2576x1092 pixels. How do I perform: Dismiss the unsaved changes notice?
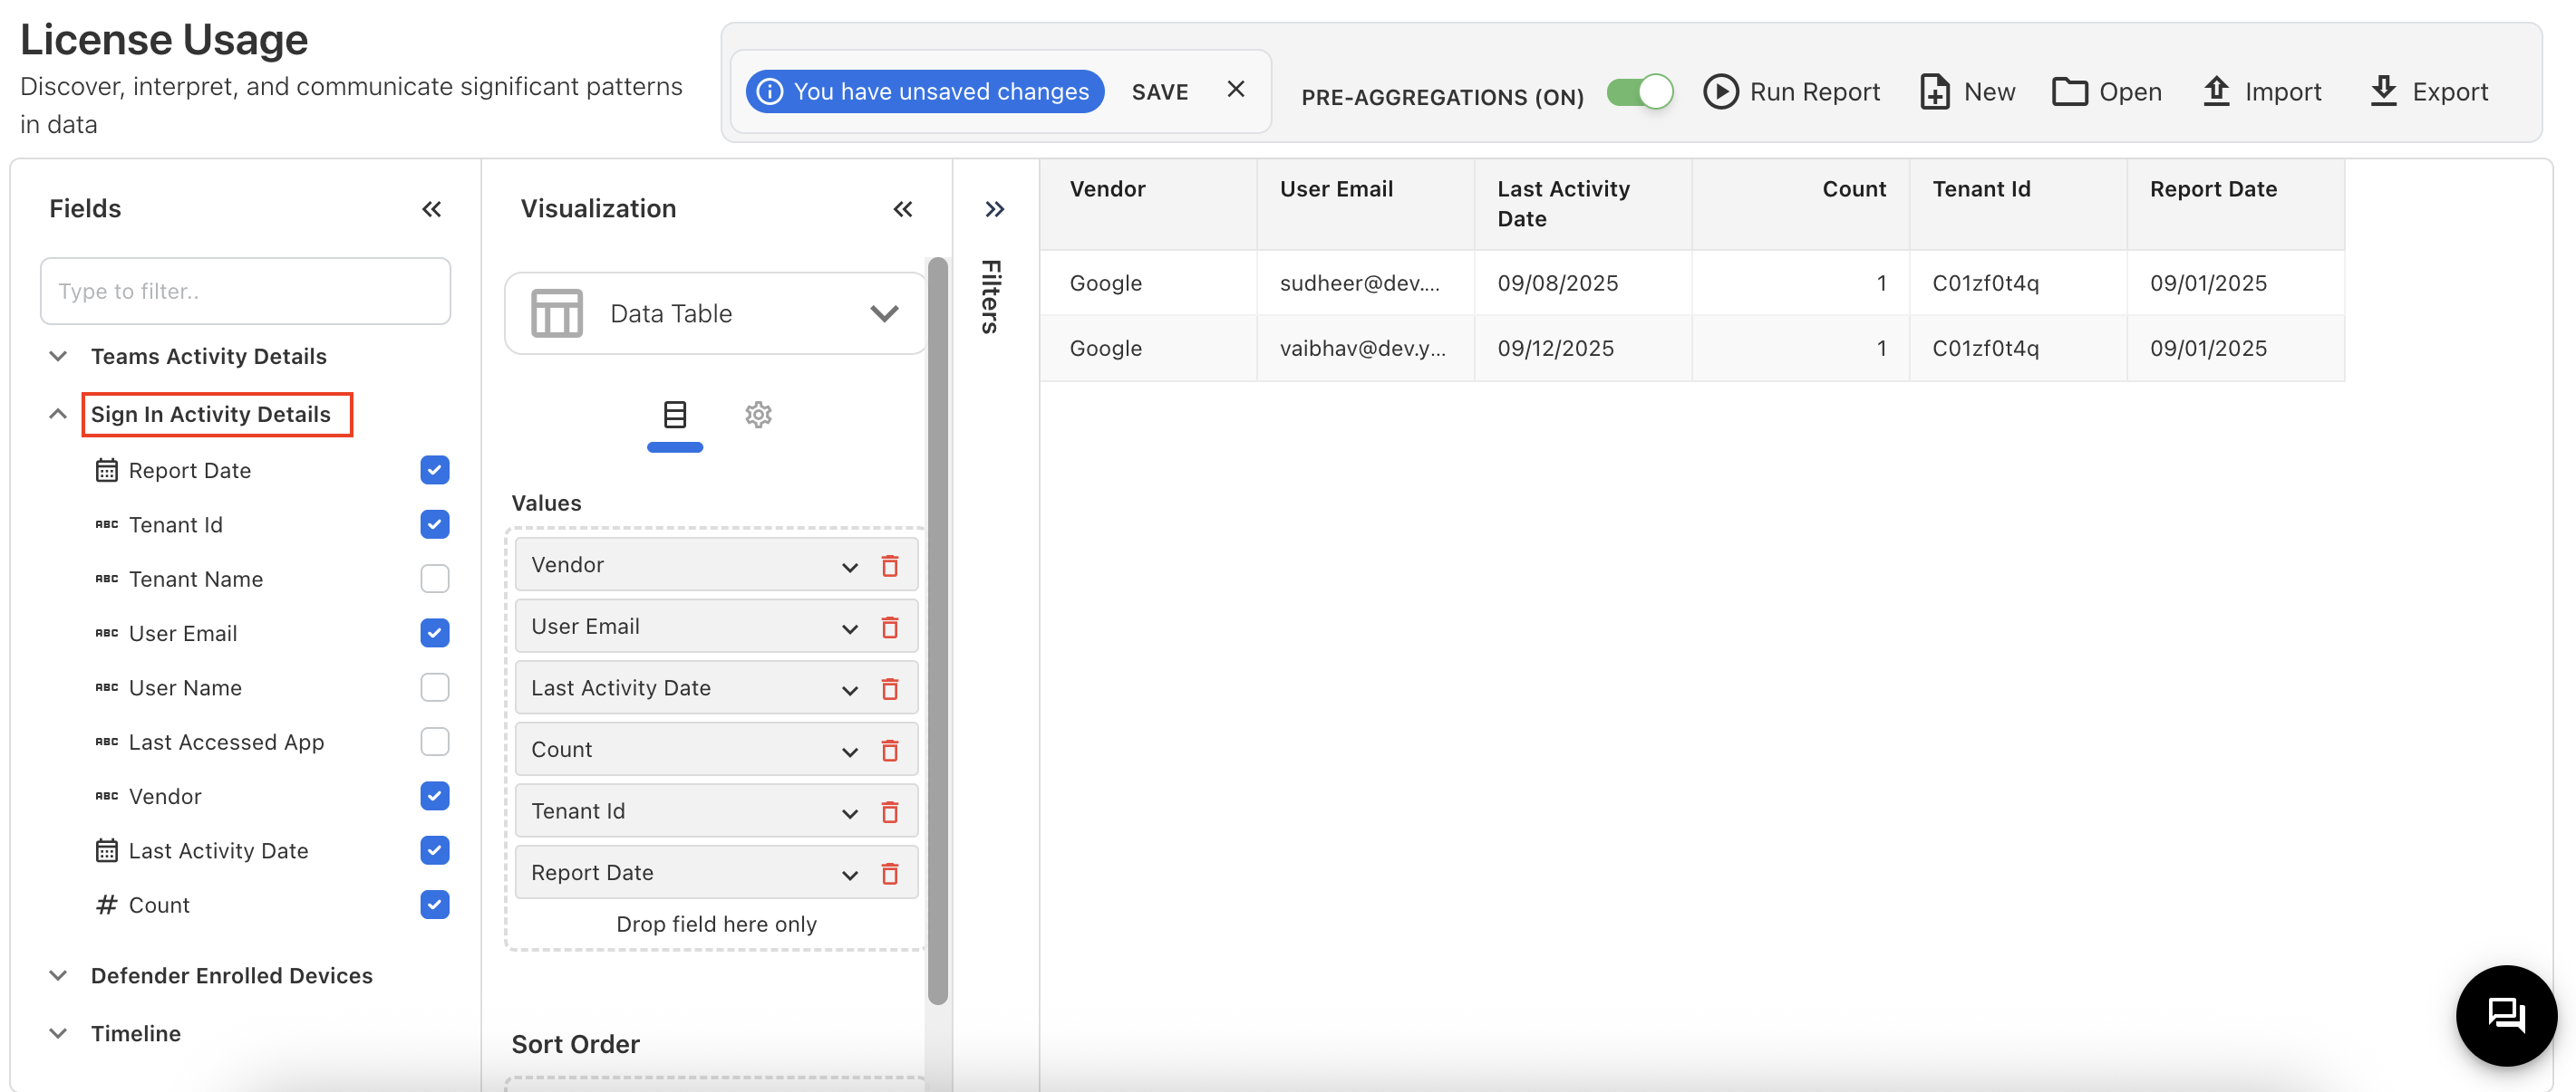click(x=1236, y=90)
